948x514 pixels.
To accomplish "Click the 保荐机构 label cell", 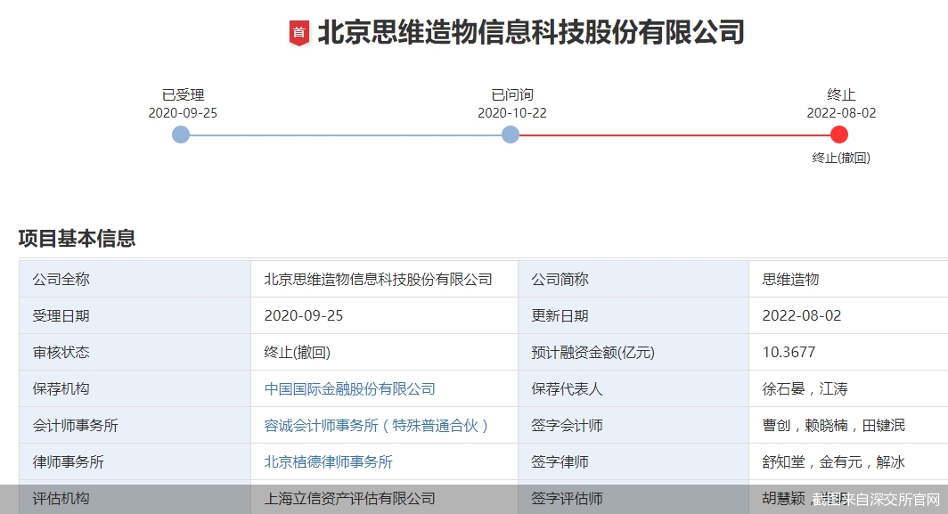I will (135, 388).
